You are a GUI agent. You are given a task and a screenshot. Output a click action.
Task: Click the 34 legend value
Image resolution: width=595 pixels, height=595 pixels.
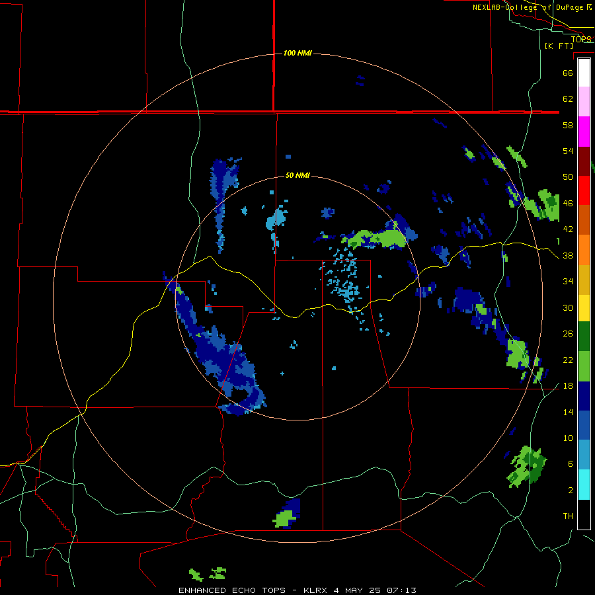tap(568, 281)
